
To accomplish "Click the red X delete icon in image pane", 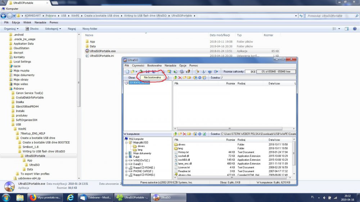I will 180,77.
